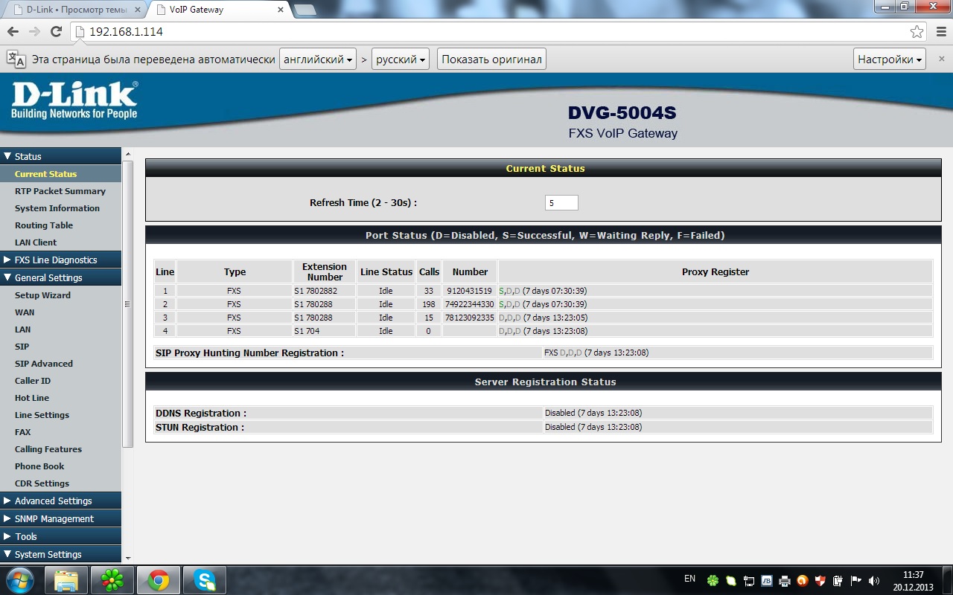This screenshot has width=953, height=595.
Task: Go to WAN settings
Action: [x=25, y=312]
